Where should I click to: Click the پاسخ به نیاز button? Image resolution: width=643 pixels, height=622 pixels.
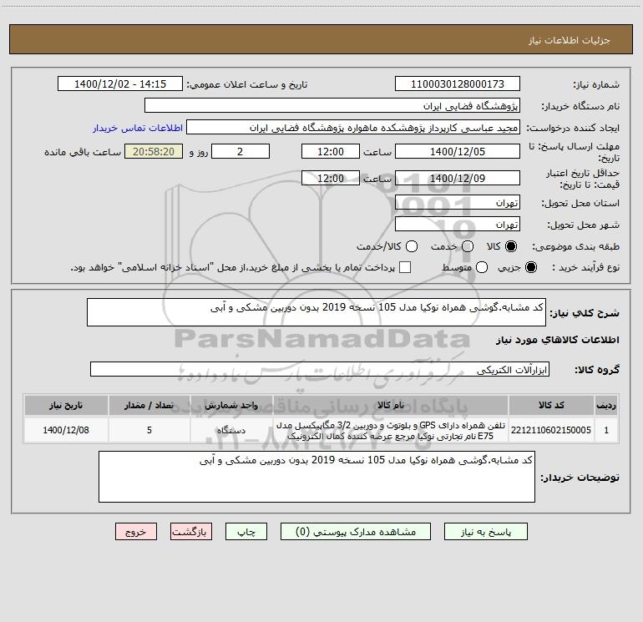coord(485,532)
